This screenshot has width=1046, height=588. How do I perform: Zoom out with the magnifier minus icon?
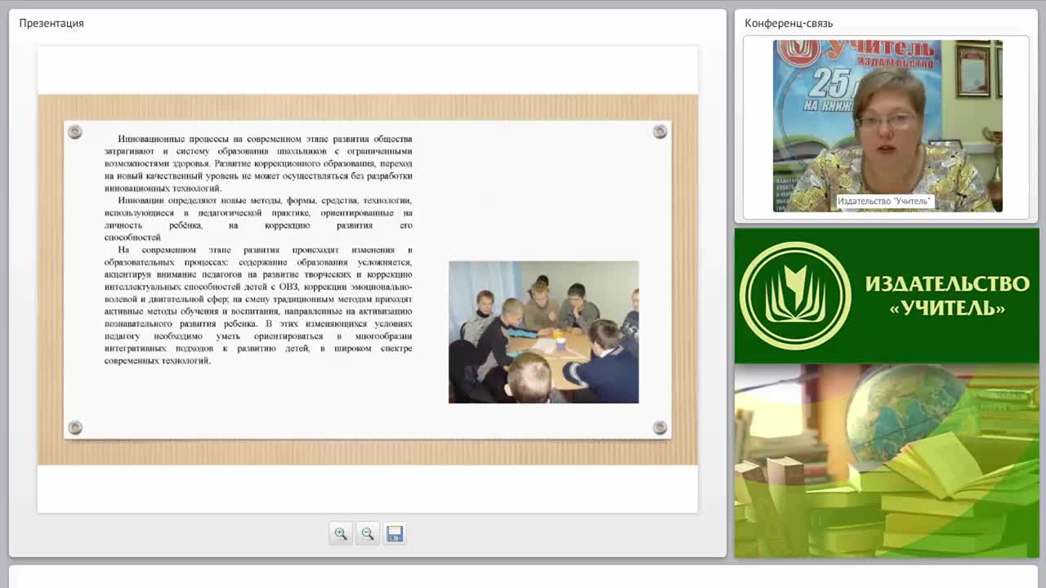[x=368, y=533]
